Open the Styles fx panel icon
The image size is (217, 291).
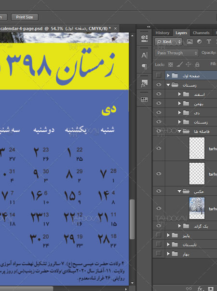tap(144, 83)
